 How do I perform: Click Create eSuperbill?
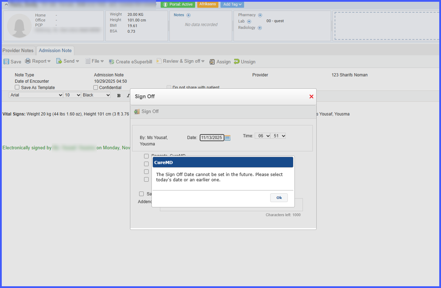coord(130,62)
